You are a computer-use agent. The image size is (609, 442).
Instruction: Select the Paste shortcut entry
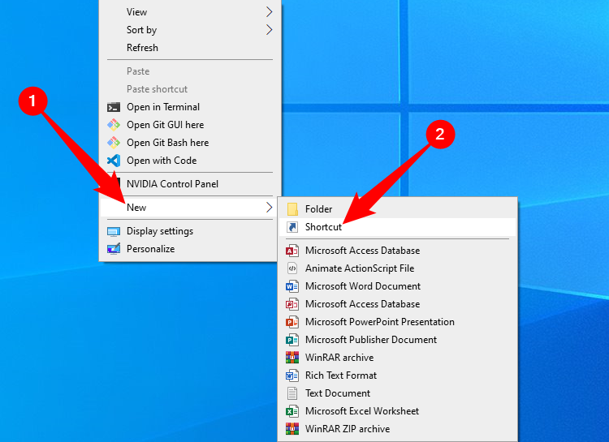[190, 89]
